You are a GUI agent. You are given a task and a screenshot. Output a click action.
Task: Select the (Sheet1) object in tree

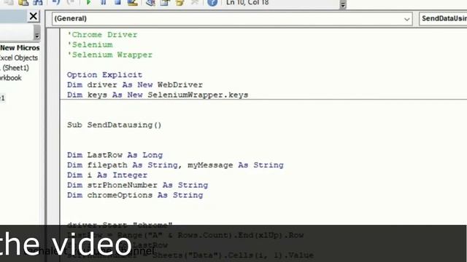15,68
